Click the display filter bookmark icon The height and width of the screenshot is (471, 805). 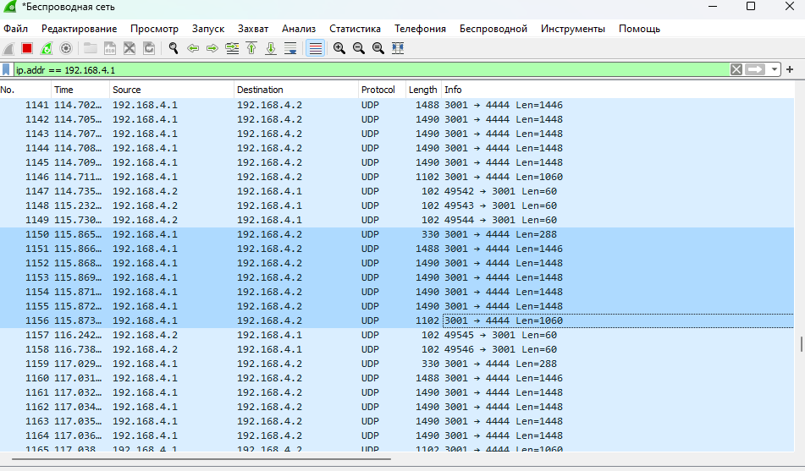[x=6, y=70]
